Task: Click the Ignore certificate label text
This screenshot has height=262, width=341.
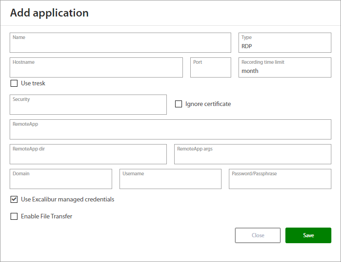Action: [208, 104]
